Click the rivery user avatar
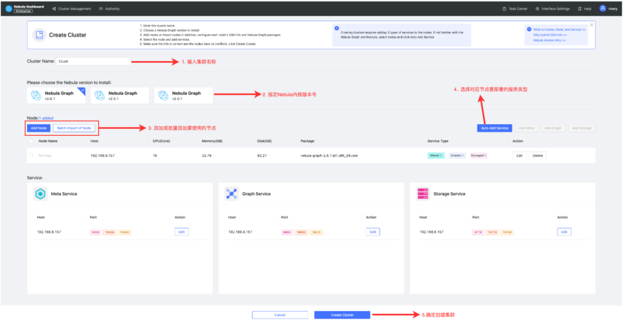623x321 pixels. (603, 8)
